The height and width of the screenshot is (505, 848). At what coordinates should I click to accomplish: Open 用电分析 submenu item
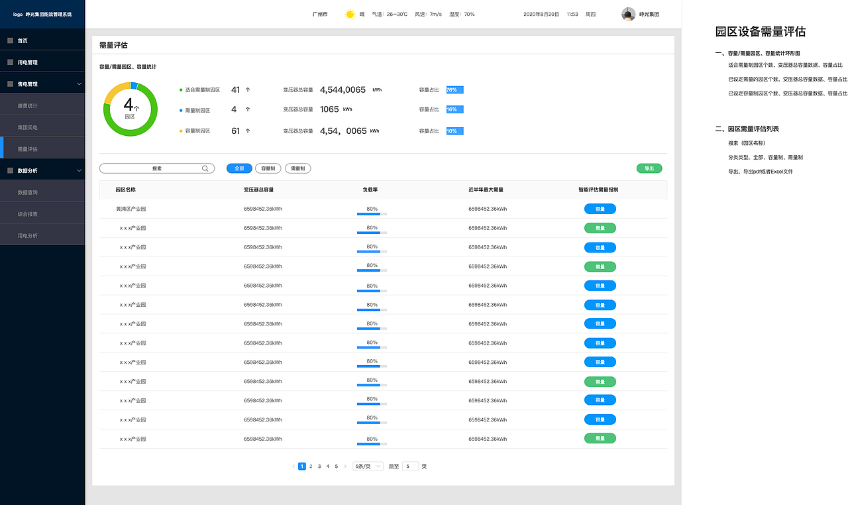42,235
